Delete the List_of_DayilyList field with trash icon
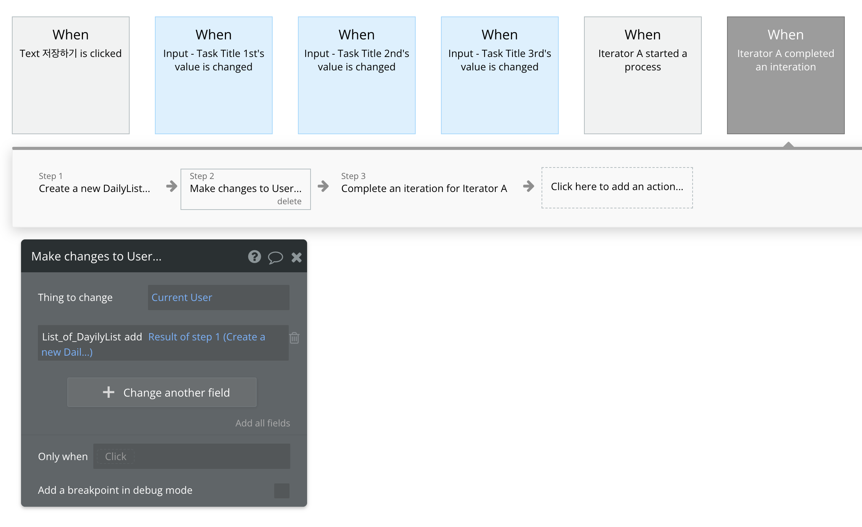This screenshot has width=862, height=527. (294, 338)
